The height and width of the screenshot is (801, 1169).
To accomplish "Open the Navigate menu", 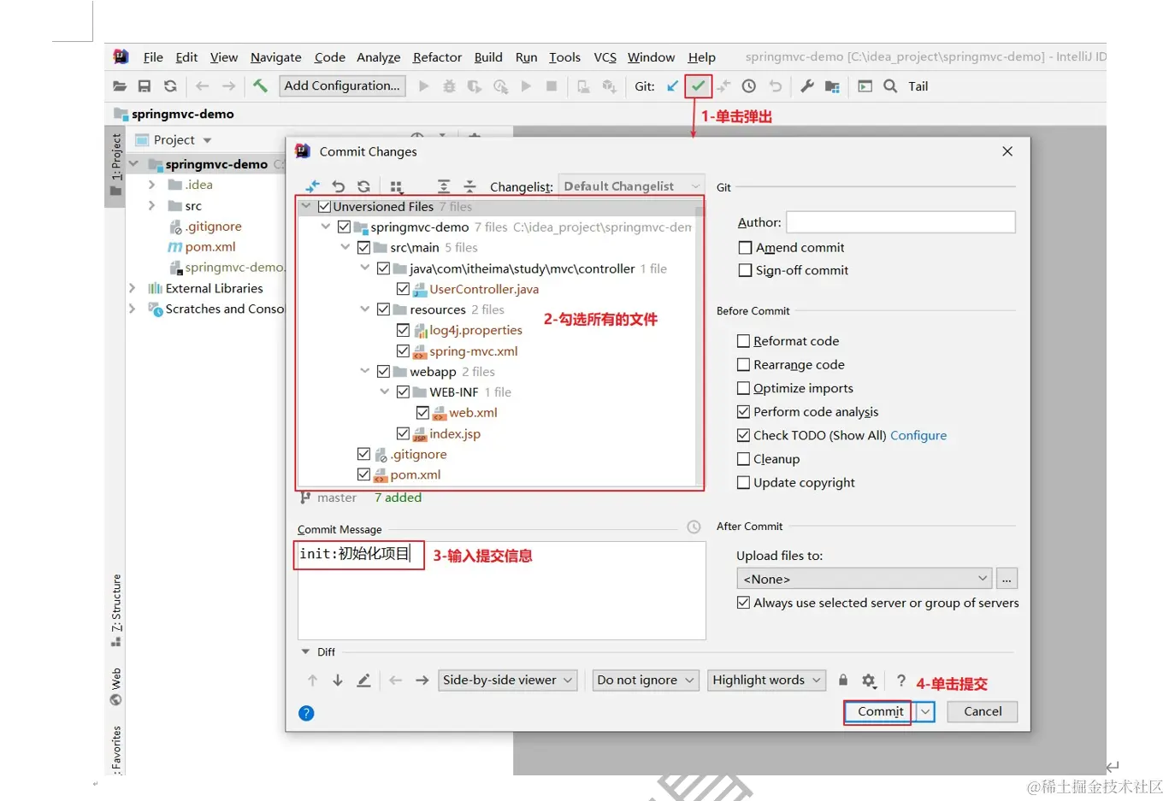I will click(275, 57).
